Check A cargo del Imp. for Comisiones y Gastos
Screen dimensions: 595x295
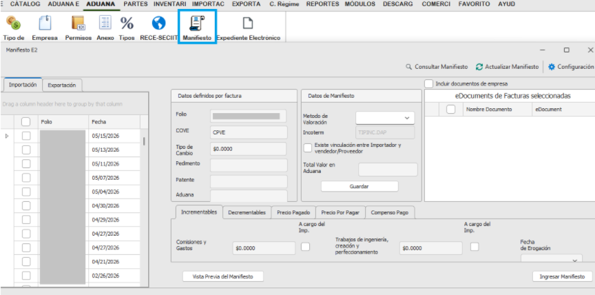306,247
